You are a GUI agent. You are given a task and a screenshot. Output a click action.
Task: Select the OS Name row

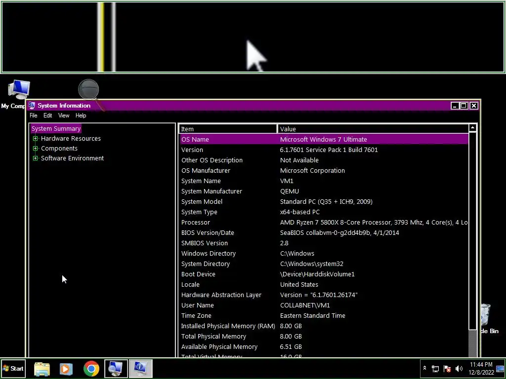324,140
